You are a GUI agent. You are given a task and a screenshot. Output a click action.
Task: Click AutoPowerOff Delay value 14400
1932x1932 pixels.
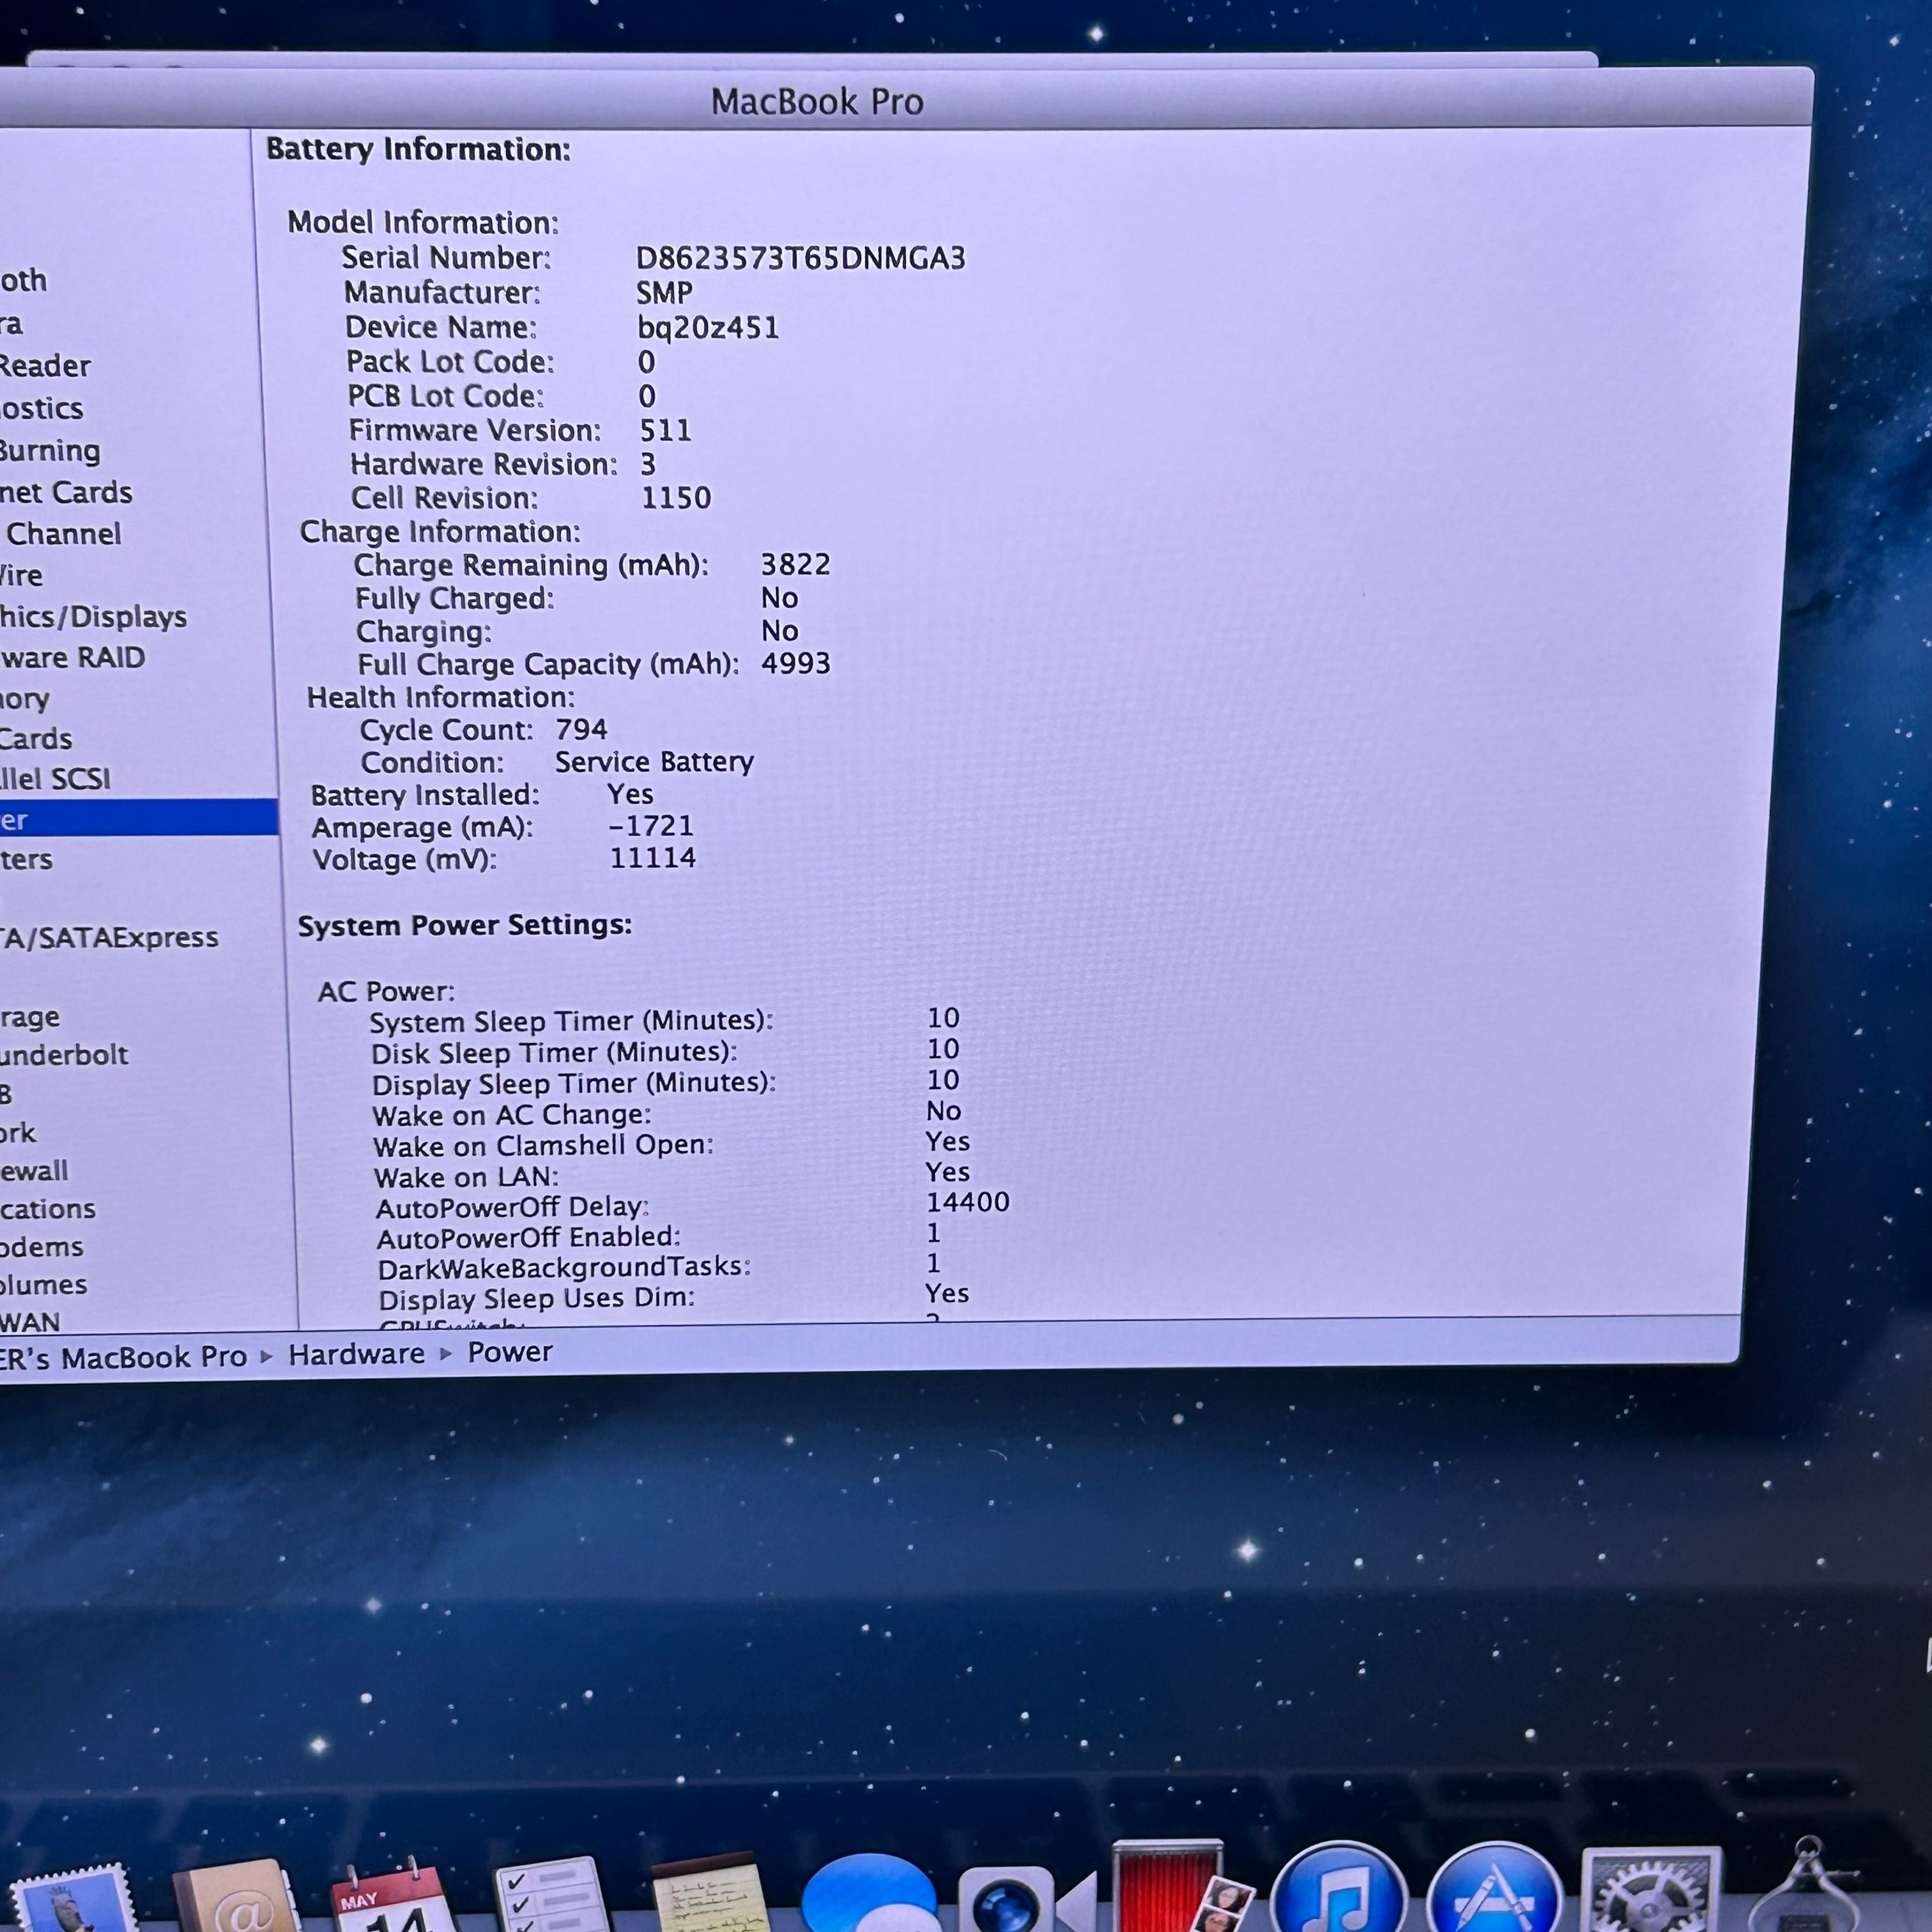968,1202
